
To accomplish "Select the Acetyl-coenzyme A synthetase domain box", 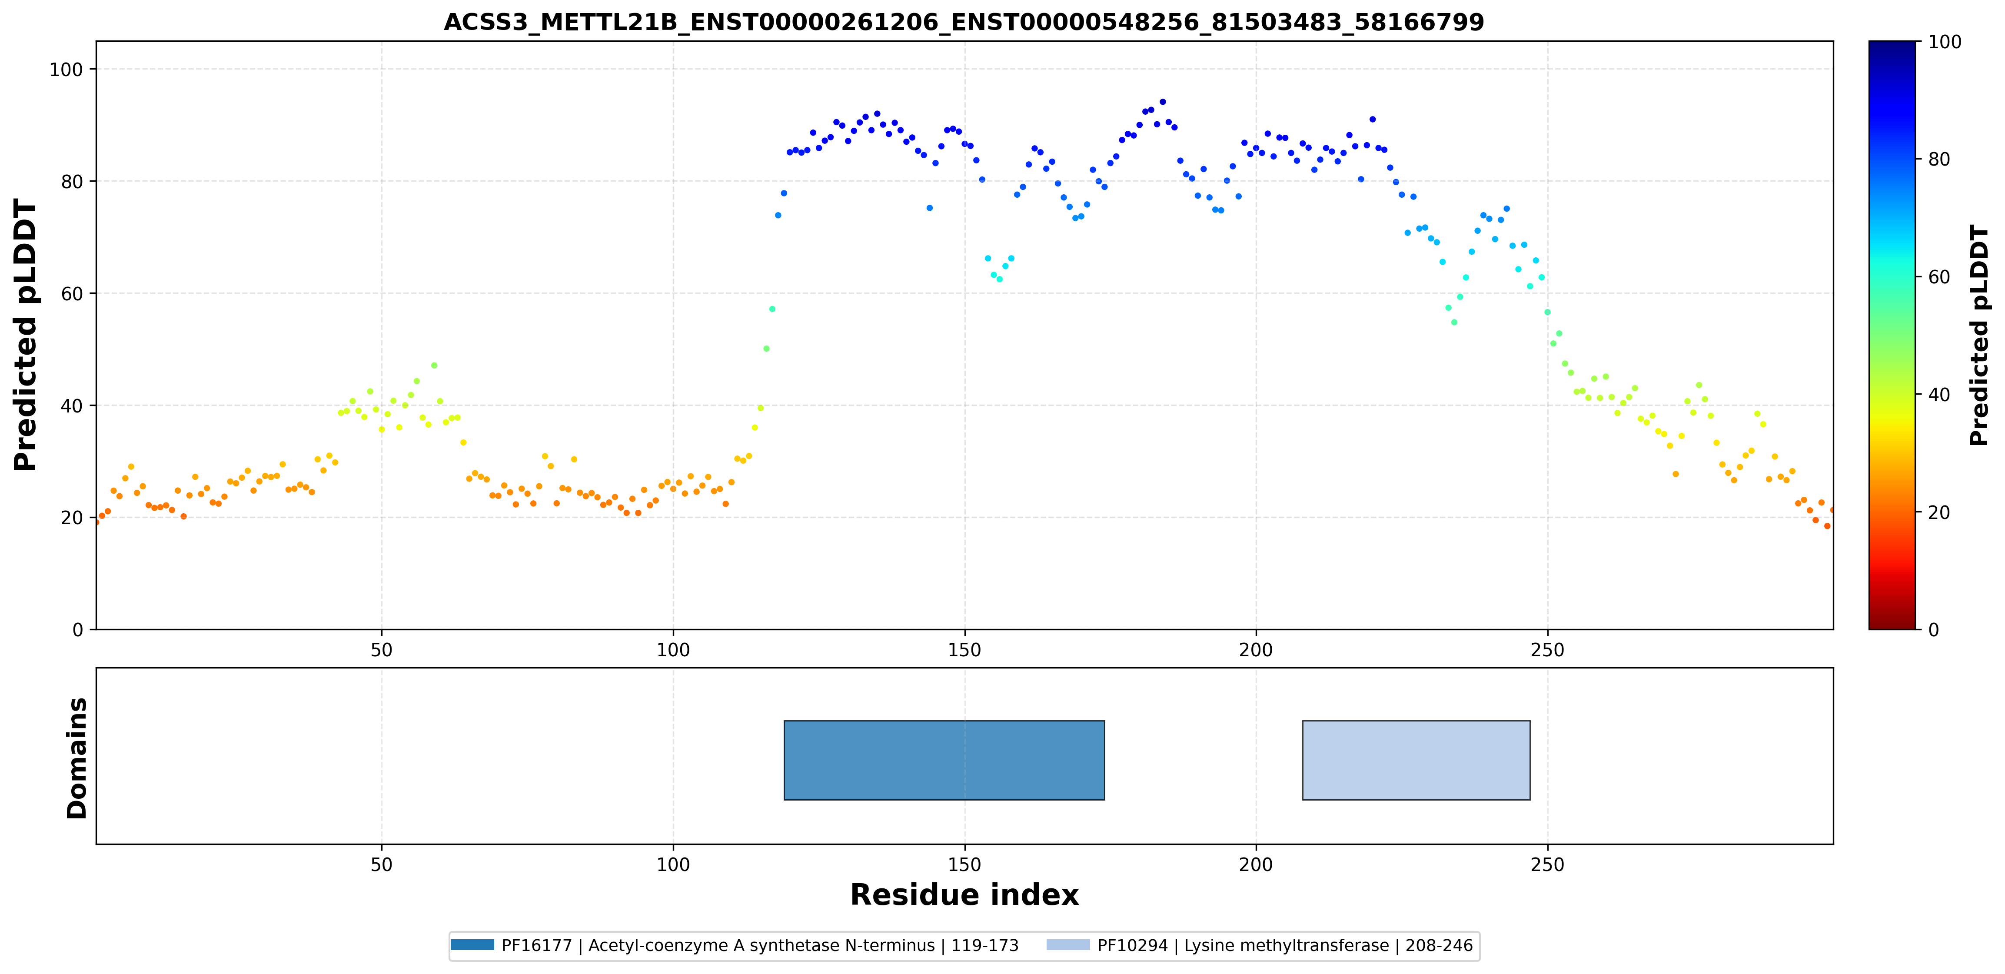I will [x=944, y=760].
